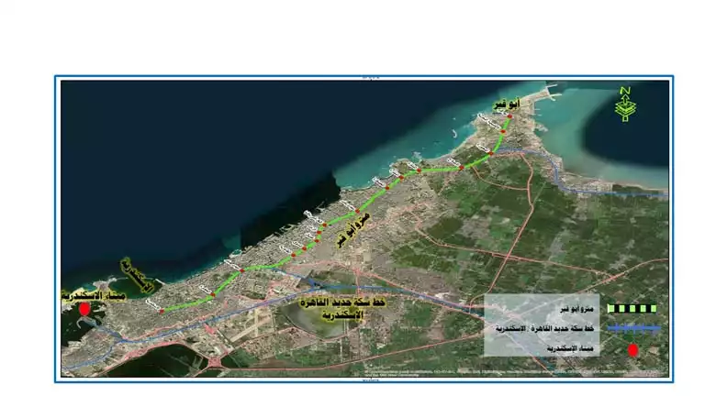
Task: Click the red dot symbol in legend
Action: [632, 350]
